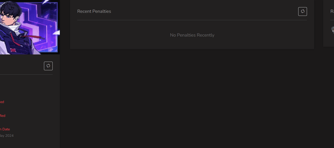Click the red label ending in 'Date'
The width and height of the screenshot is (334, 148).
5,129
